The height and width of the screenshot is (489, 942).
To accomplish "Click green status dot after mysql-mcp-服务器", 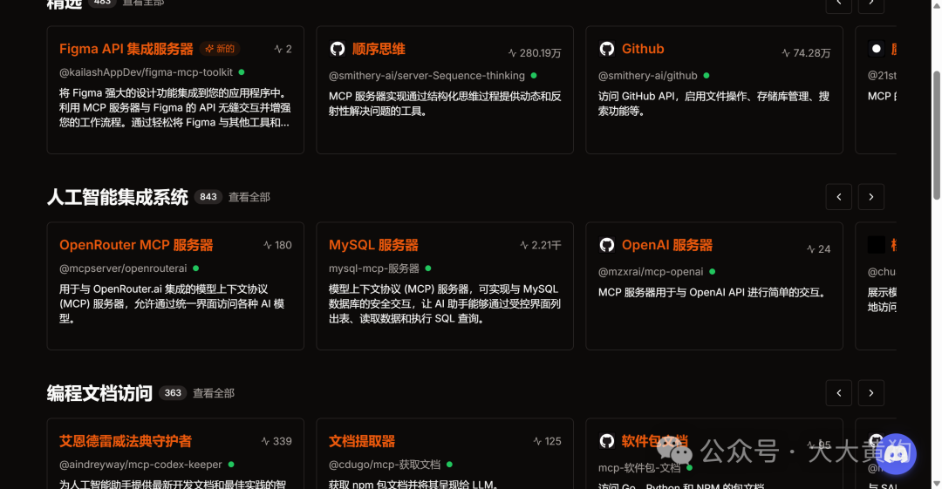I will 427,268.
